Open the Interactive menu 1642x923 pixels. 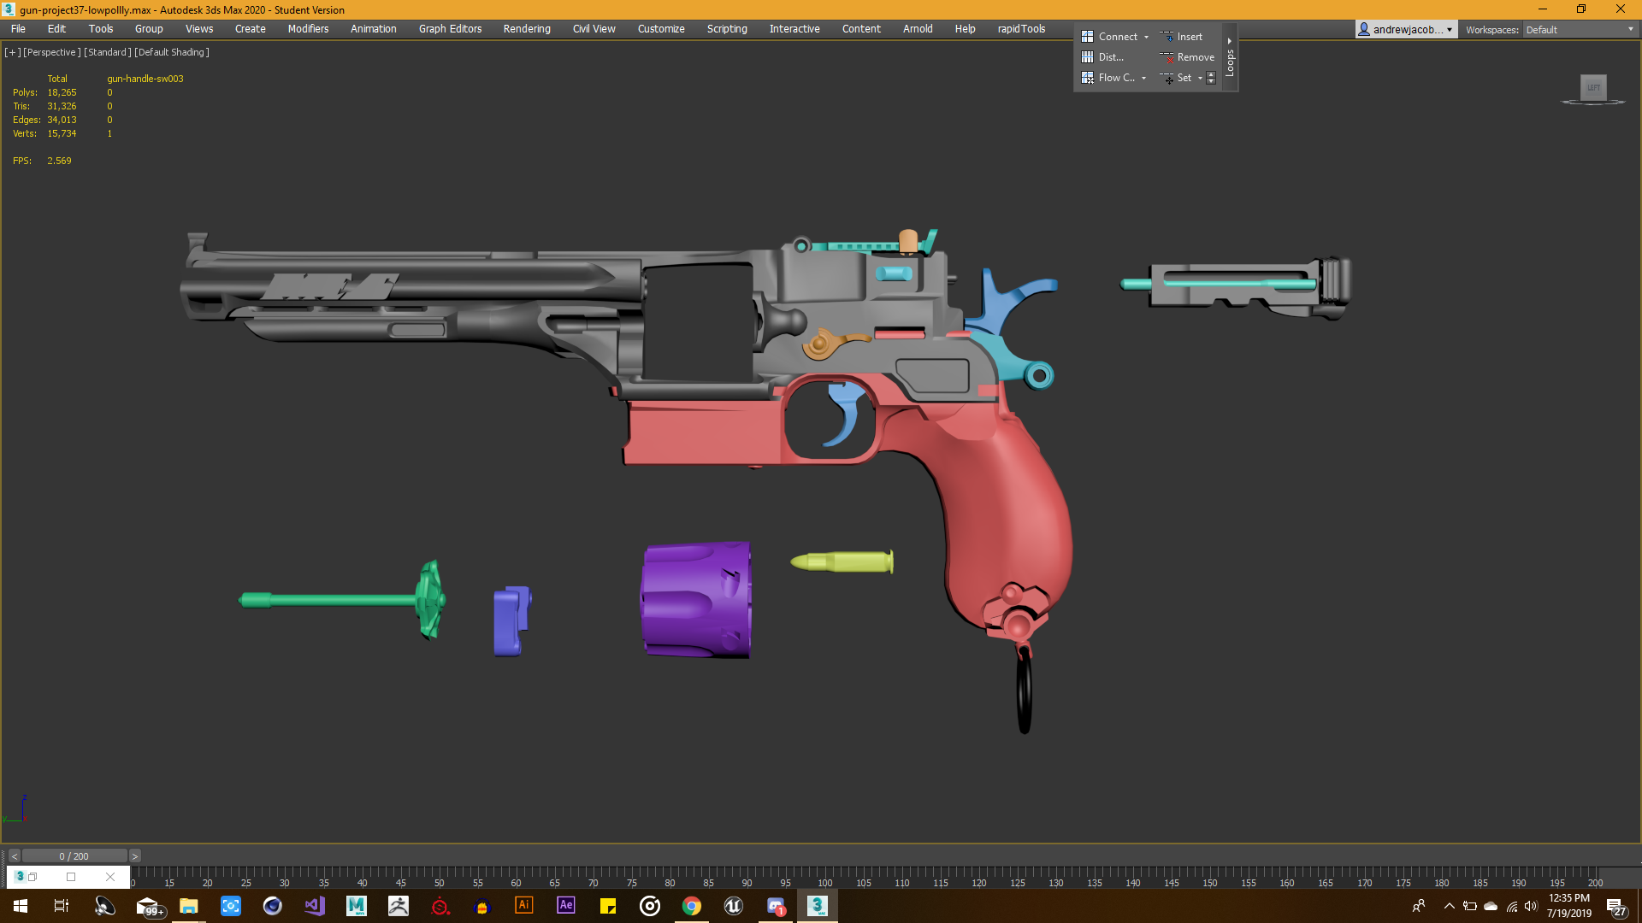(x=794, y=28)
